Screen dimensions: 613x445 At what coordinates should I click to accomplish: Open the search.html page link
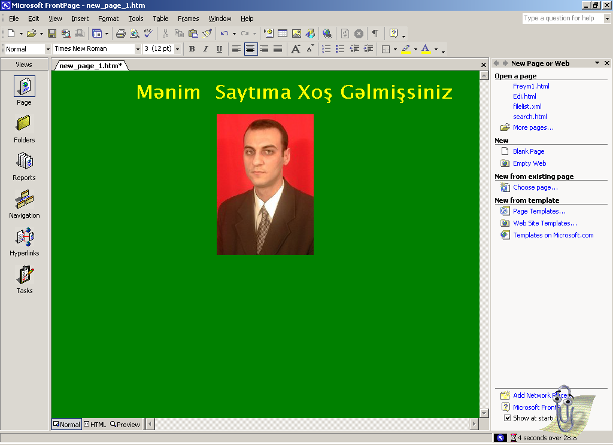coord(530,117)
